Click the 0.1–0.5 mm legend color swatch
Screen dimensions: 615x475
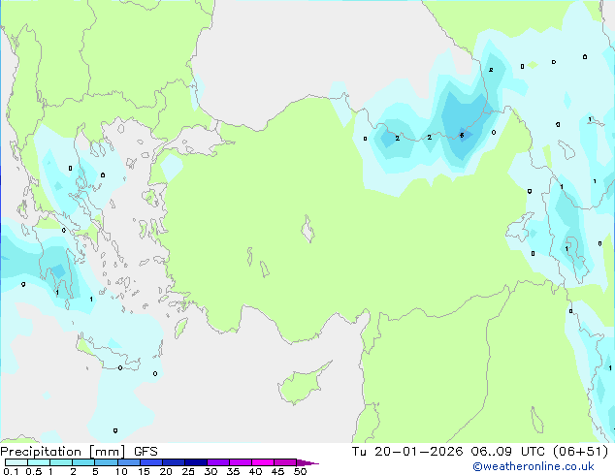[16, 462]
